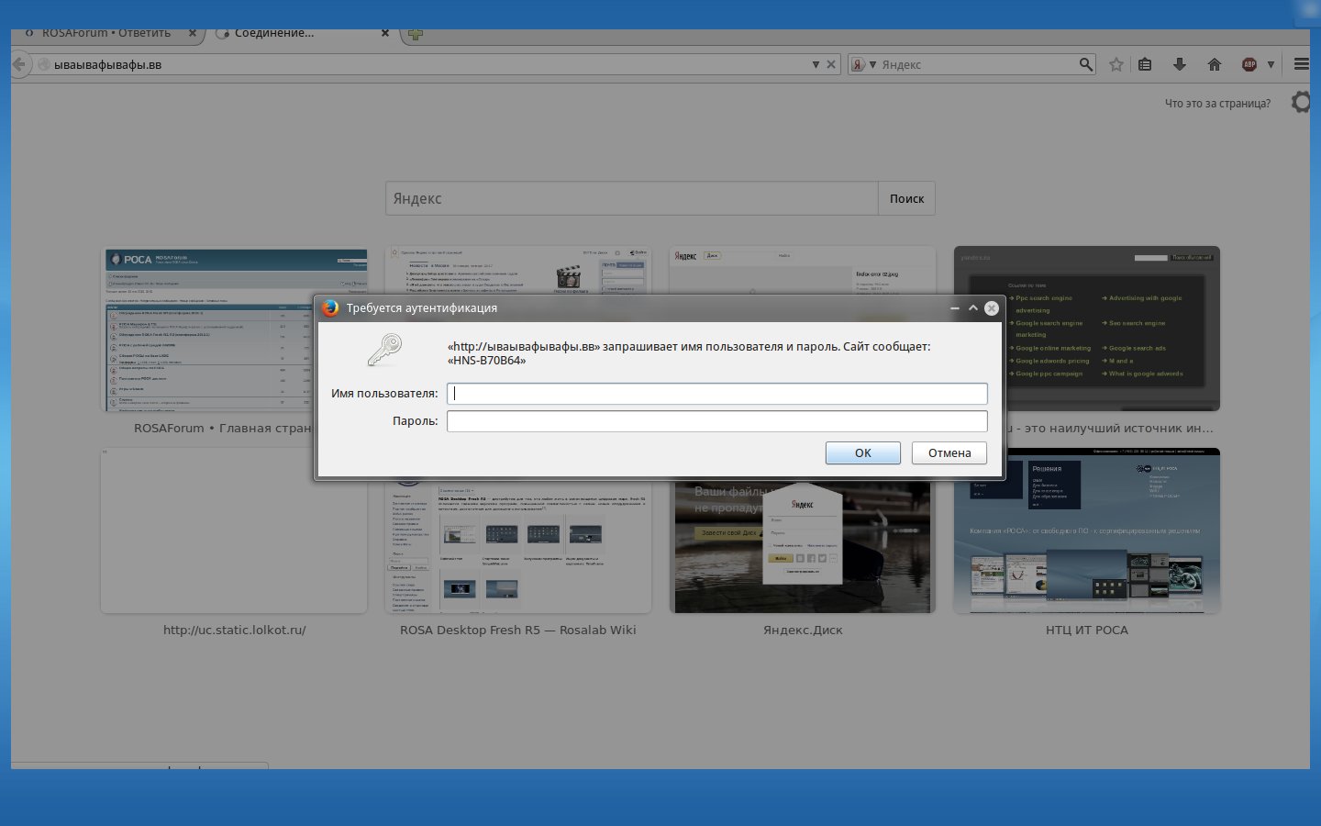
Task: Click Отмена to cancel authentication
Action: [x=949, y=452]
